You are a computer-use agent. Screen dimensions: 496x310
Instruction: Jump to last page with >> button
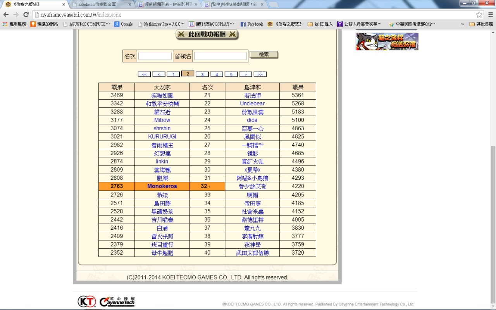pos(260,74)
